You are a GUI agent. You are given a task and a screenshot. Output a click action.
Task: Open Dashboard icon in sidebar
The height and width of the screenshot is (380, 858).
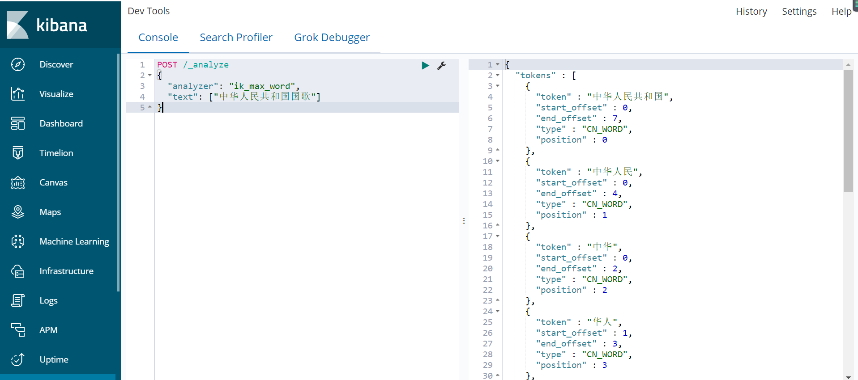pos(18,123)
